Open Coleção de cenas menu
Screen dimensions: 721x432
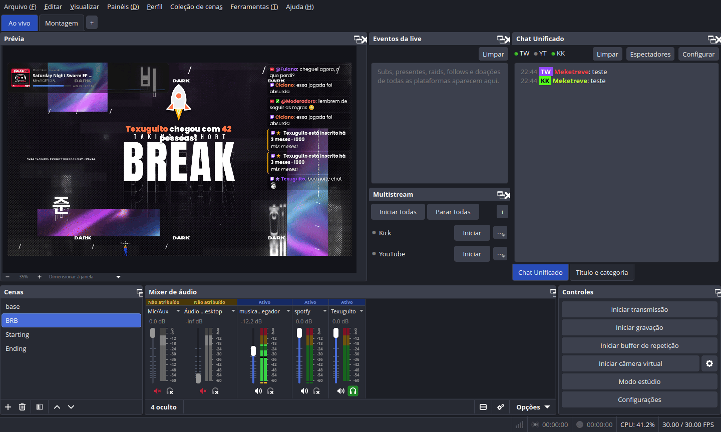pyautogui.click(x=196, y=7)
